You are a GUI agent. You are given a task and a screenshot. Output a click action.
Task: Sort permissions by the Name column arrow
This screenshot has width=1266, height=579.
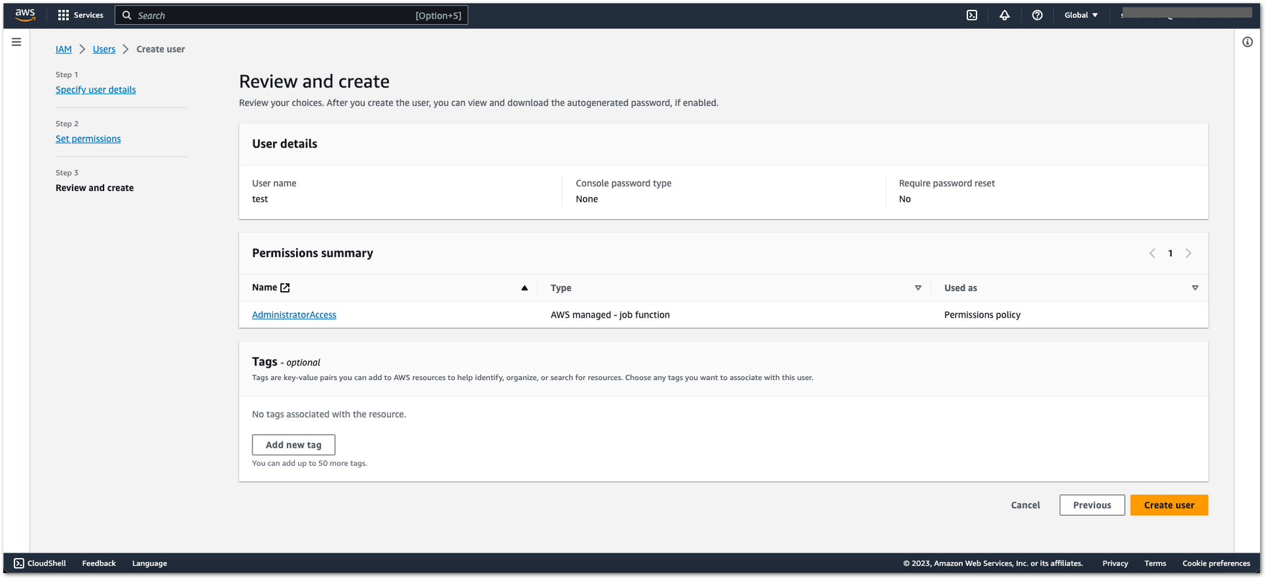pos(524,288)
